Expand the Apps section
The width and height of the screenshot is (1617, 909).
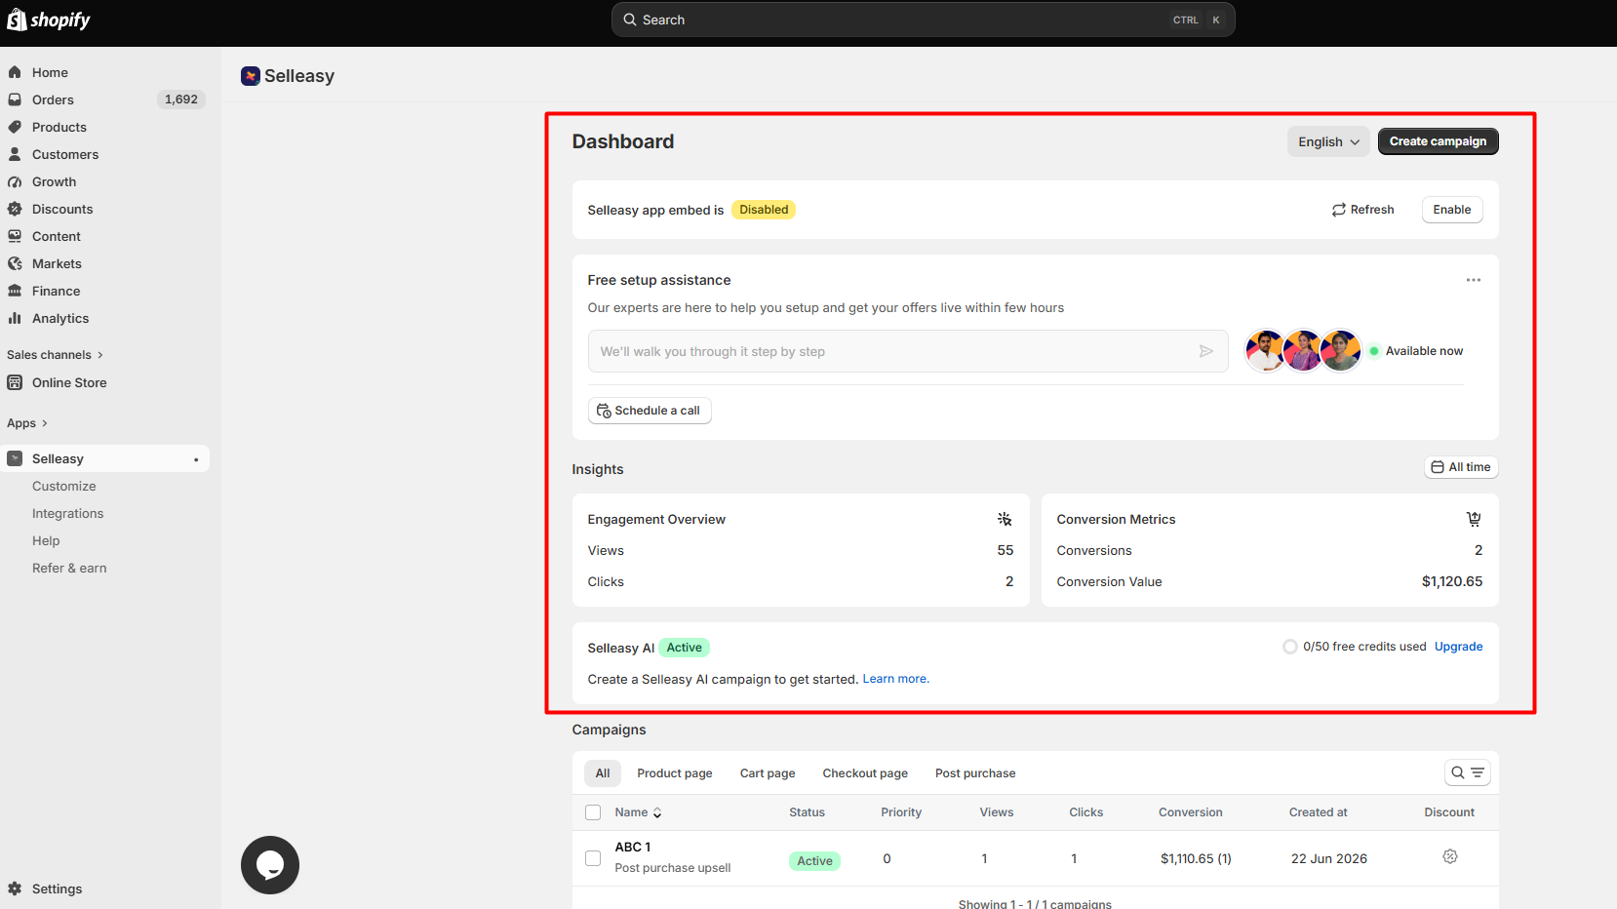point(27,423)
